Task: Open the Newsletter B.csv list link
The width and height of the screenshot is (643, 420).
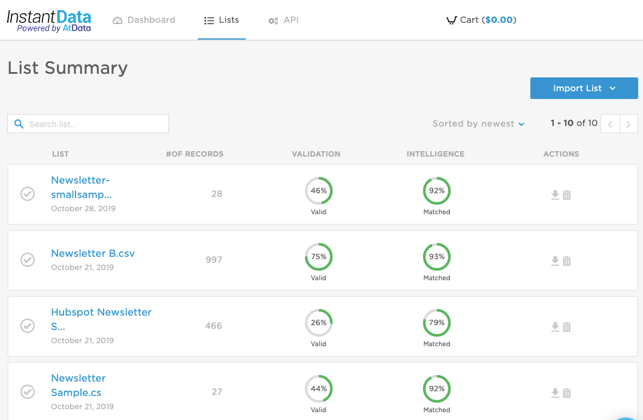Action: pyautogui.click(x=93, y=253)
